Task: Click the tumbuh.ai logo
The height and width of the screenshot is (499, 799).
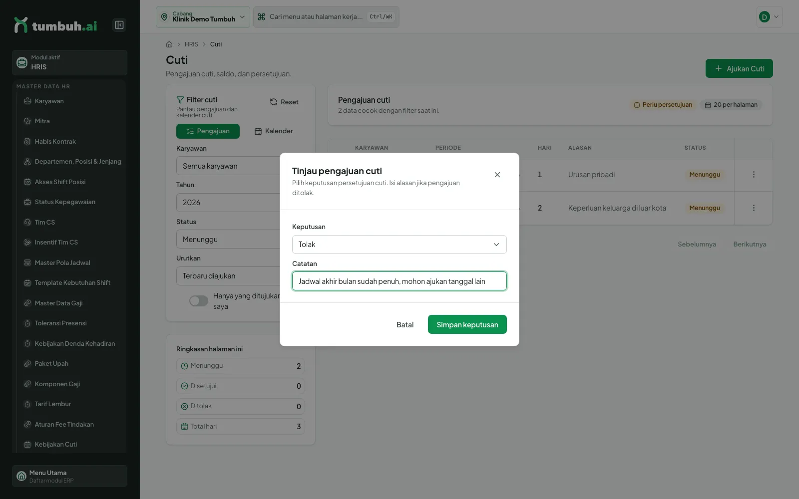Action: [x=56, y=25]
